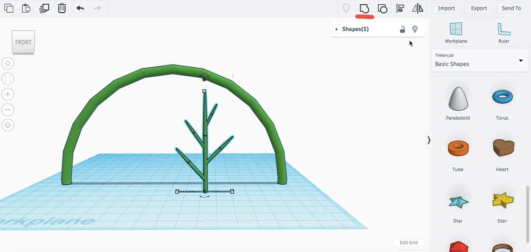Viewport: 531px width, 252px height.
Task: Open the Send To menu
Action: tap(511, 8)
